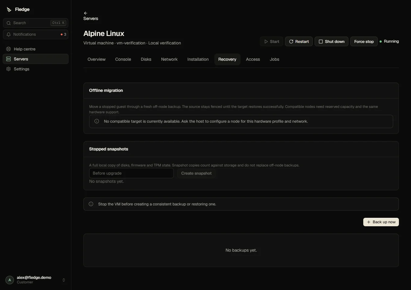
Task: Click the Stopped snapshots heading
Action: click(108, 149)
